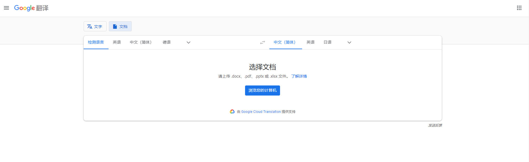
Task: Click the Google 翻译 logo
Action: click(31, 8)
